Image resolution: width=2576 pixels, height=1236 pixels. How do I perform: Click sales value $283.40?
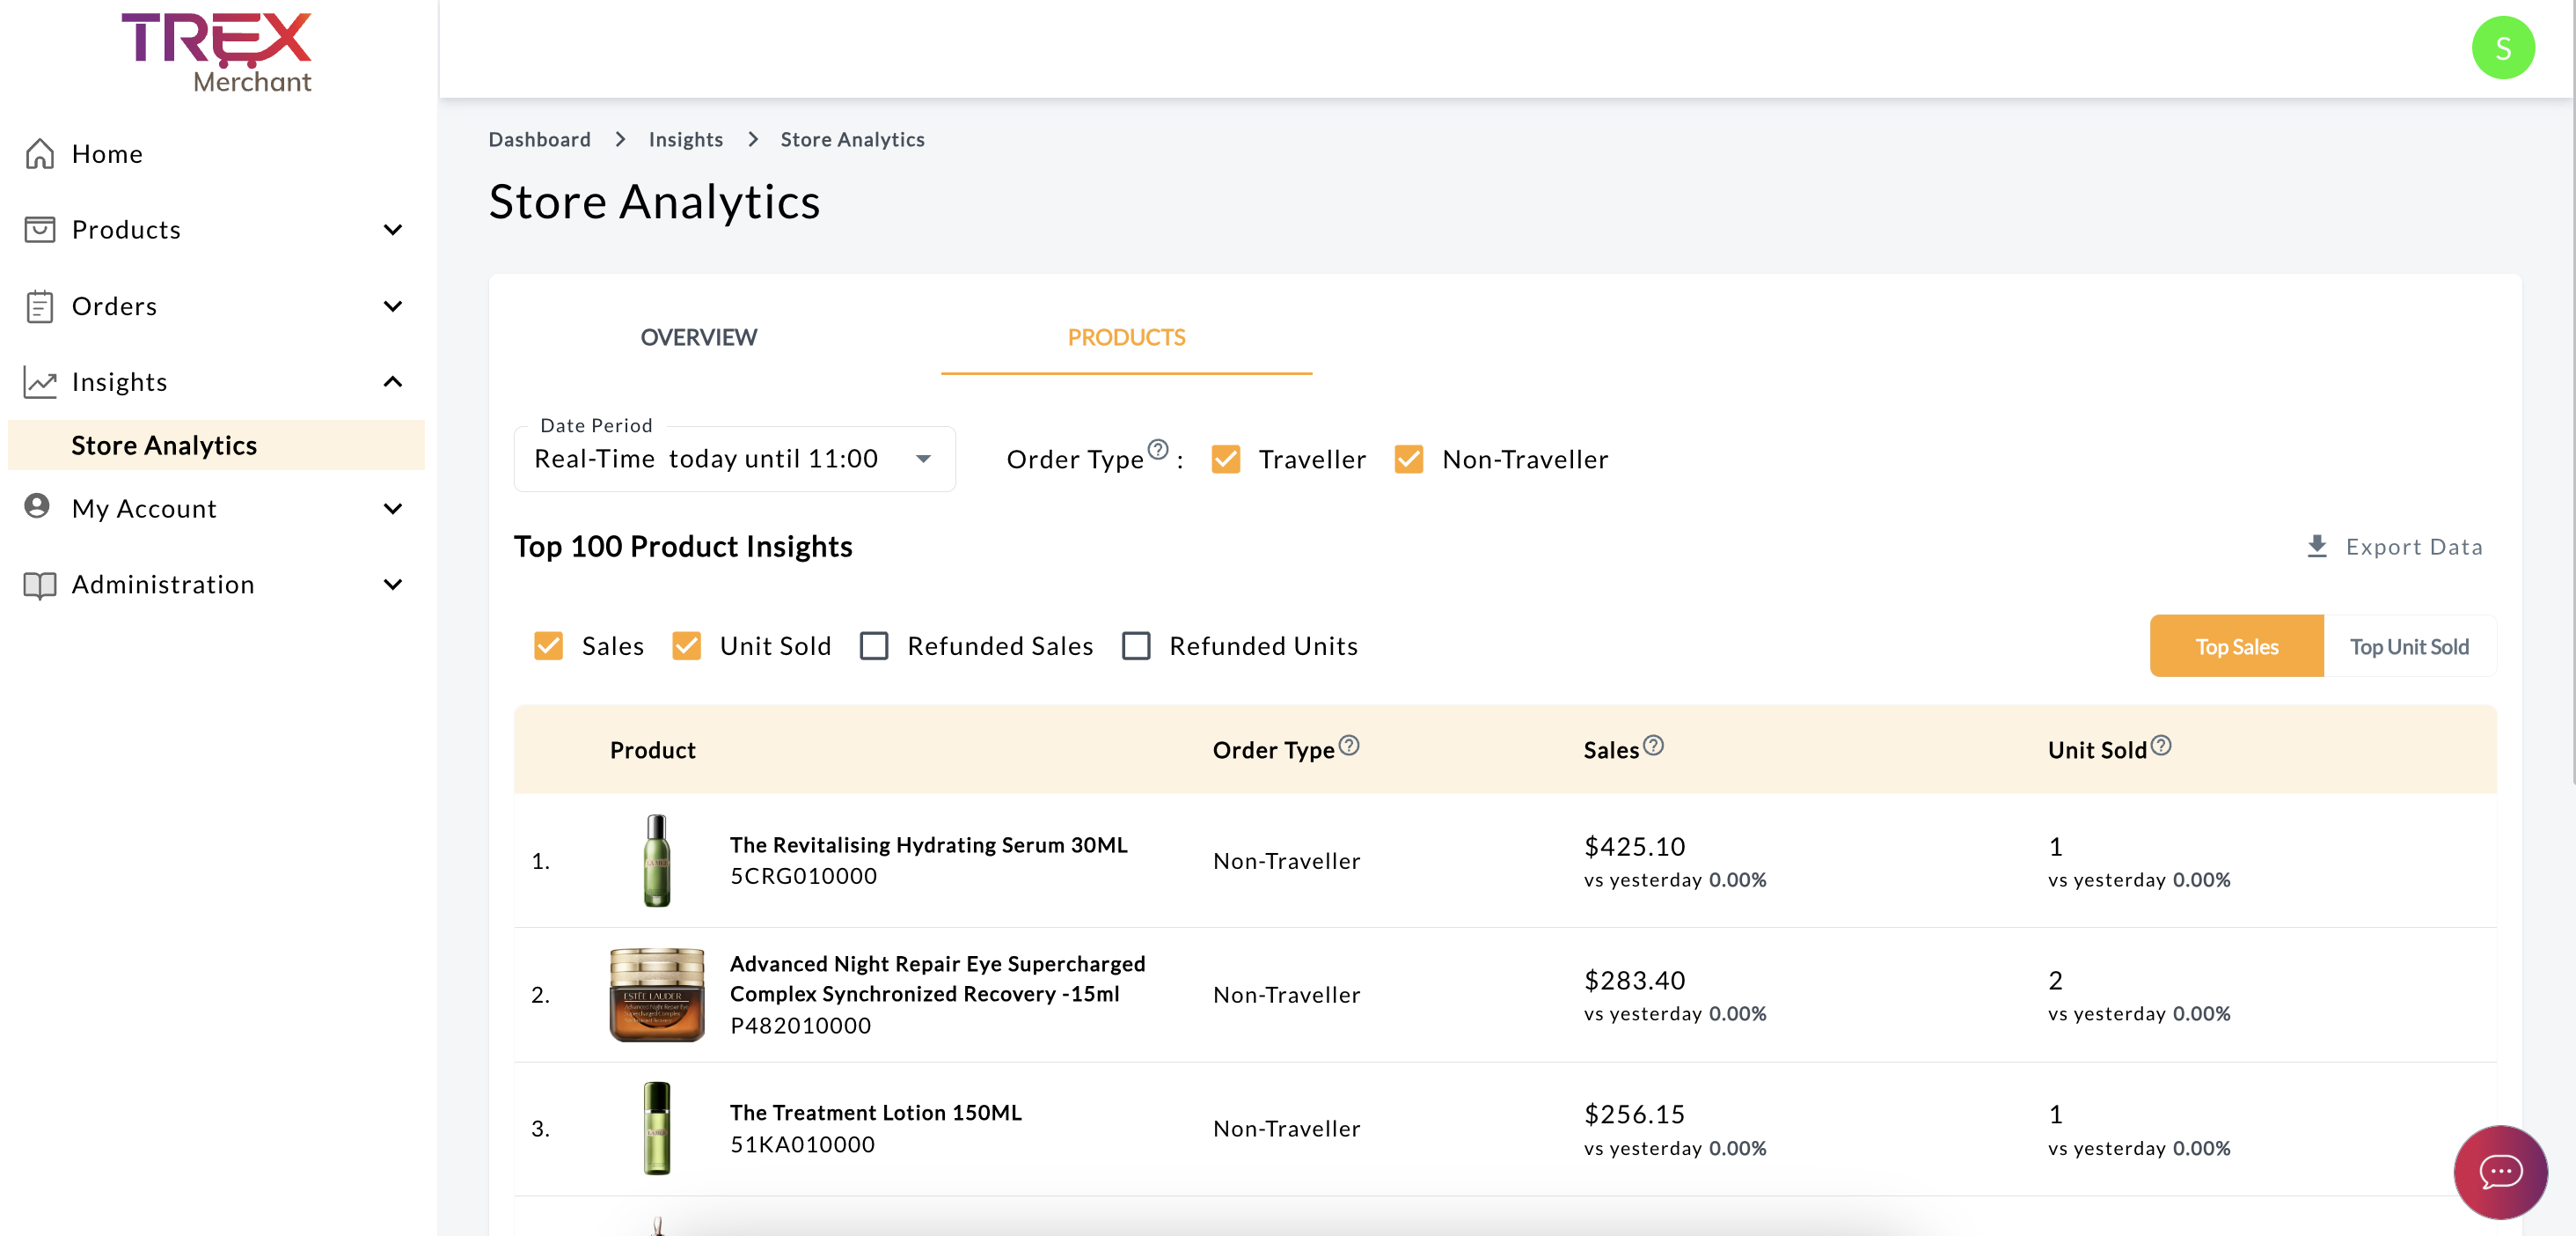[x=1634, y=981]
